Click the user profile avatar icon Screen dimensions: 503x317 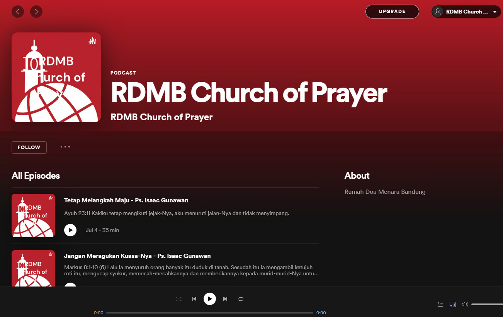tap(438, 12)
